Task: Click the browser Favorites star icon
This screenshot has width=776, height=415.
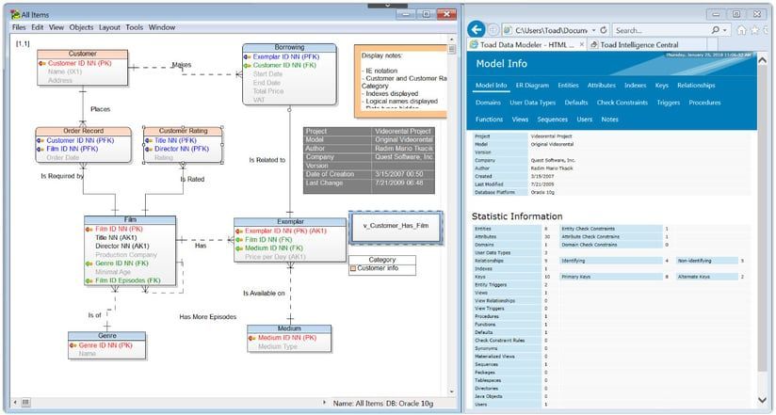Action: [754, 30]
